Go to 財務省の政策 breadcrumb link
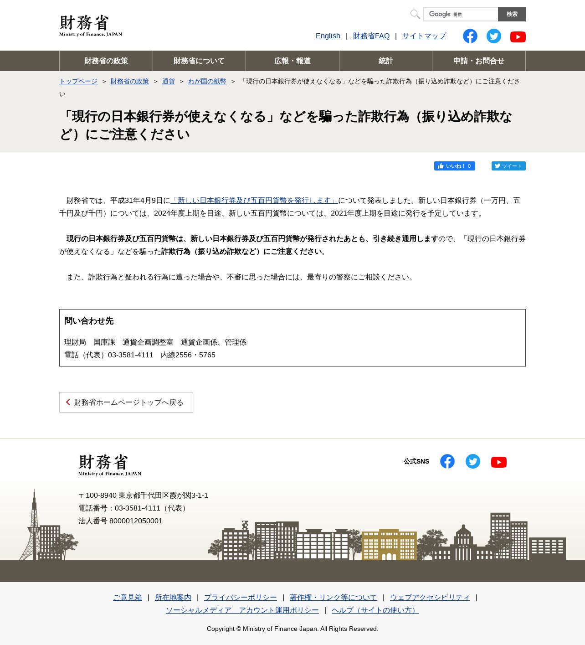The image size is (585, 645). click(130, 81)
